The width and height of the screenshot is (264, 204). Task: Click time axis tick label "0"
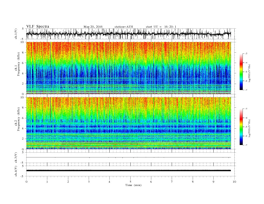click(x=26, y=182)
